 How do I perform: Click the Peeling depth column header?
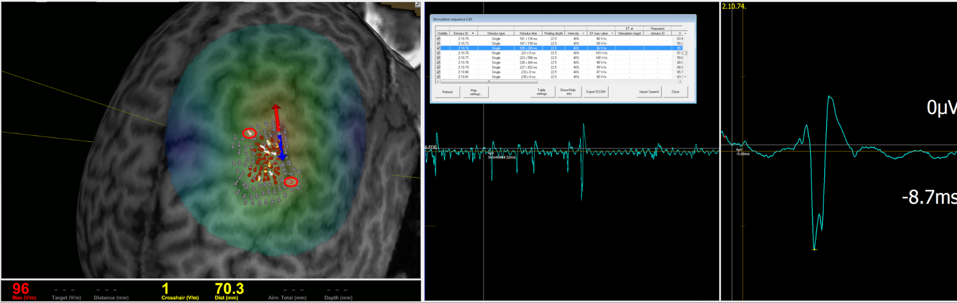click(x=554, y=33)
